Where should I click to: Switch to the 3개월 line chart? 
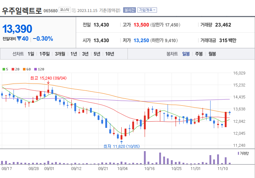click(60, 54)
